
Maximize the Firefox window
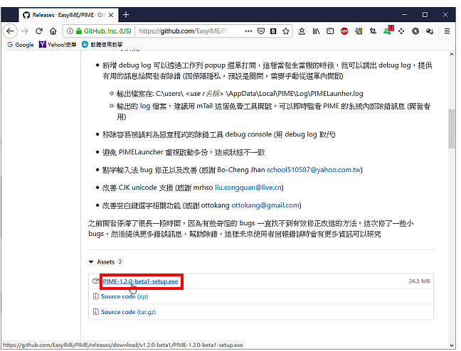pos(425,15)
